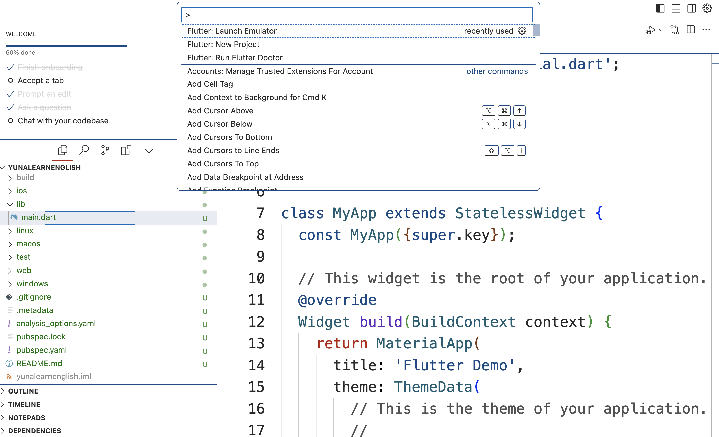Open the Explorer files view
The image size is (719, 437).
tap(63, 150)
